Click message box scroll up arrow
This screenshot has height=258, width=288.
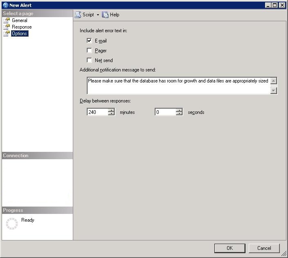(x=274, y=81)
